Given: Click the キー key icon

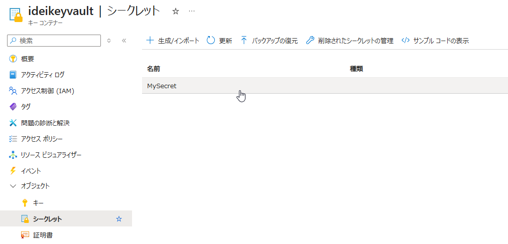Looking at the screenshot, I should (25, 203).
